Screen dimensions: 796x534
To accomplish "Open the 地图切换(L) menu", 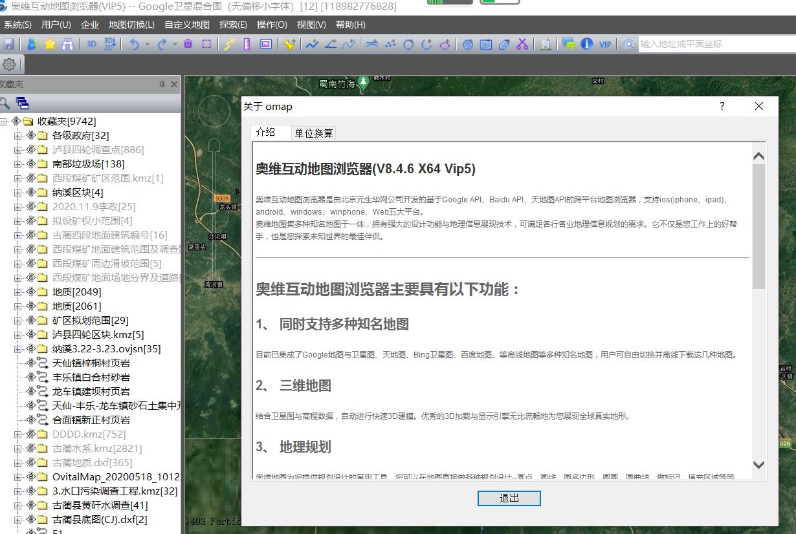I will [x=131, y=25].
